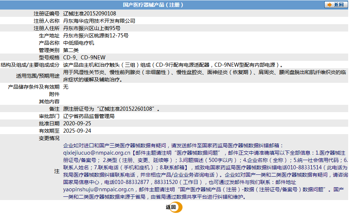Click the email qixiejiucuo@nmpaic.org.cn
This screenshot has width=350, height=214.
97,153
